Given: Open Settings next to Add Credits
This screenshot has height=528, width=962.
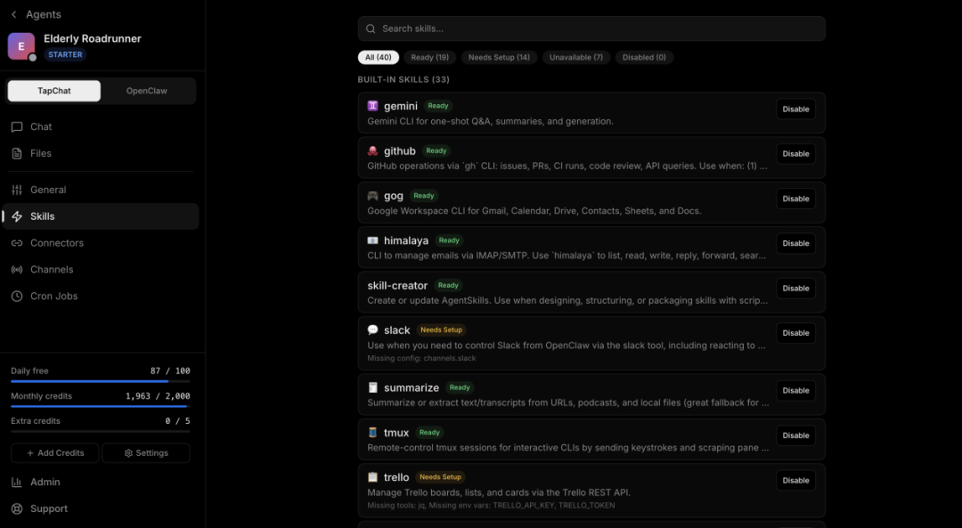Looking at the screenshot, I should coord(146,453).
